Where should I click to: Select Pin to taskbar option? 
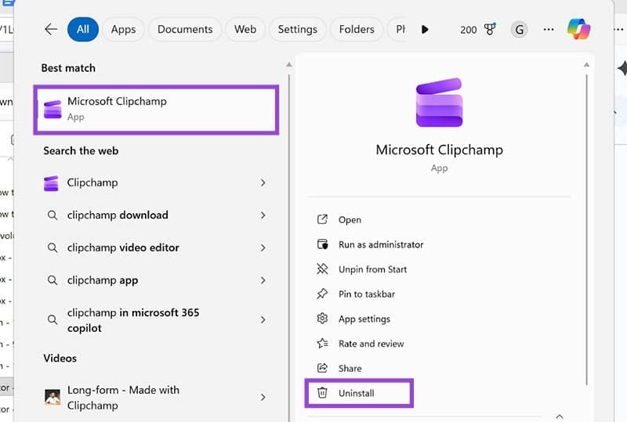tap(366, 294)
